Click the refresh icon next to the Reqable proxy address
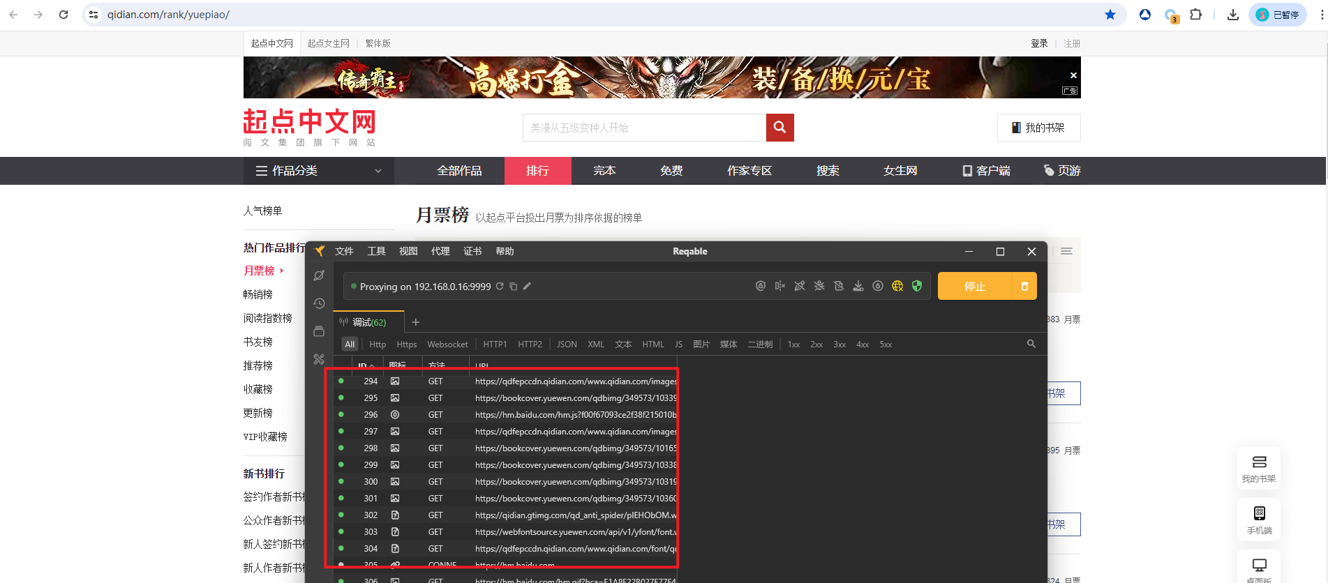1328x583 pixels. (x=500, y=286)
